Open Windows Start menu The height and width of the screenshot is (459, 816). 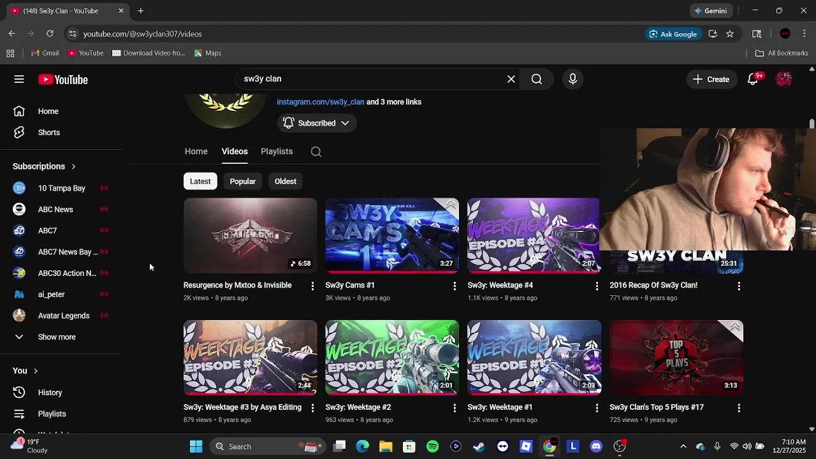click(196, 446)
